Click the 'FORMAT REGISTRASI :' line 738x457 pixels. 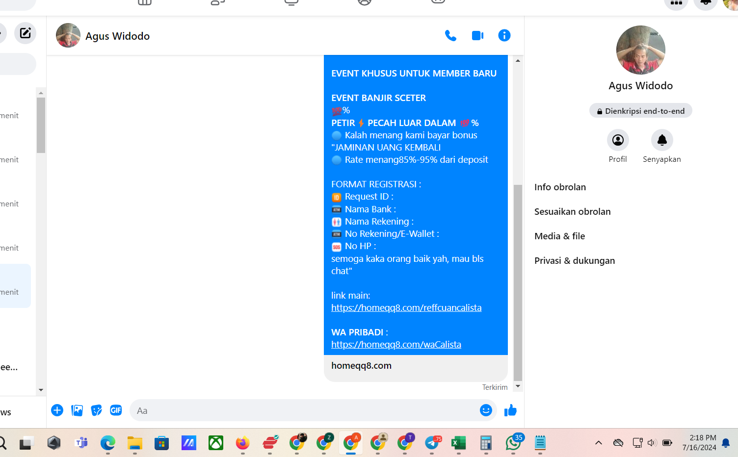click(376, 184)
